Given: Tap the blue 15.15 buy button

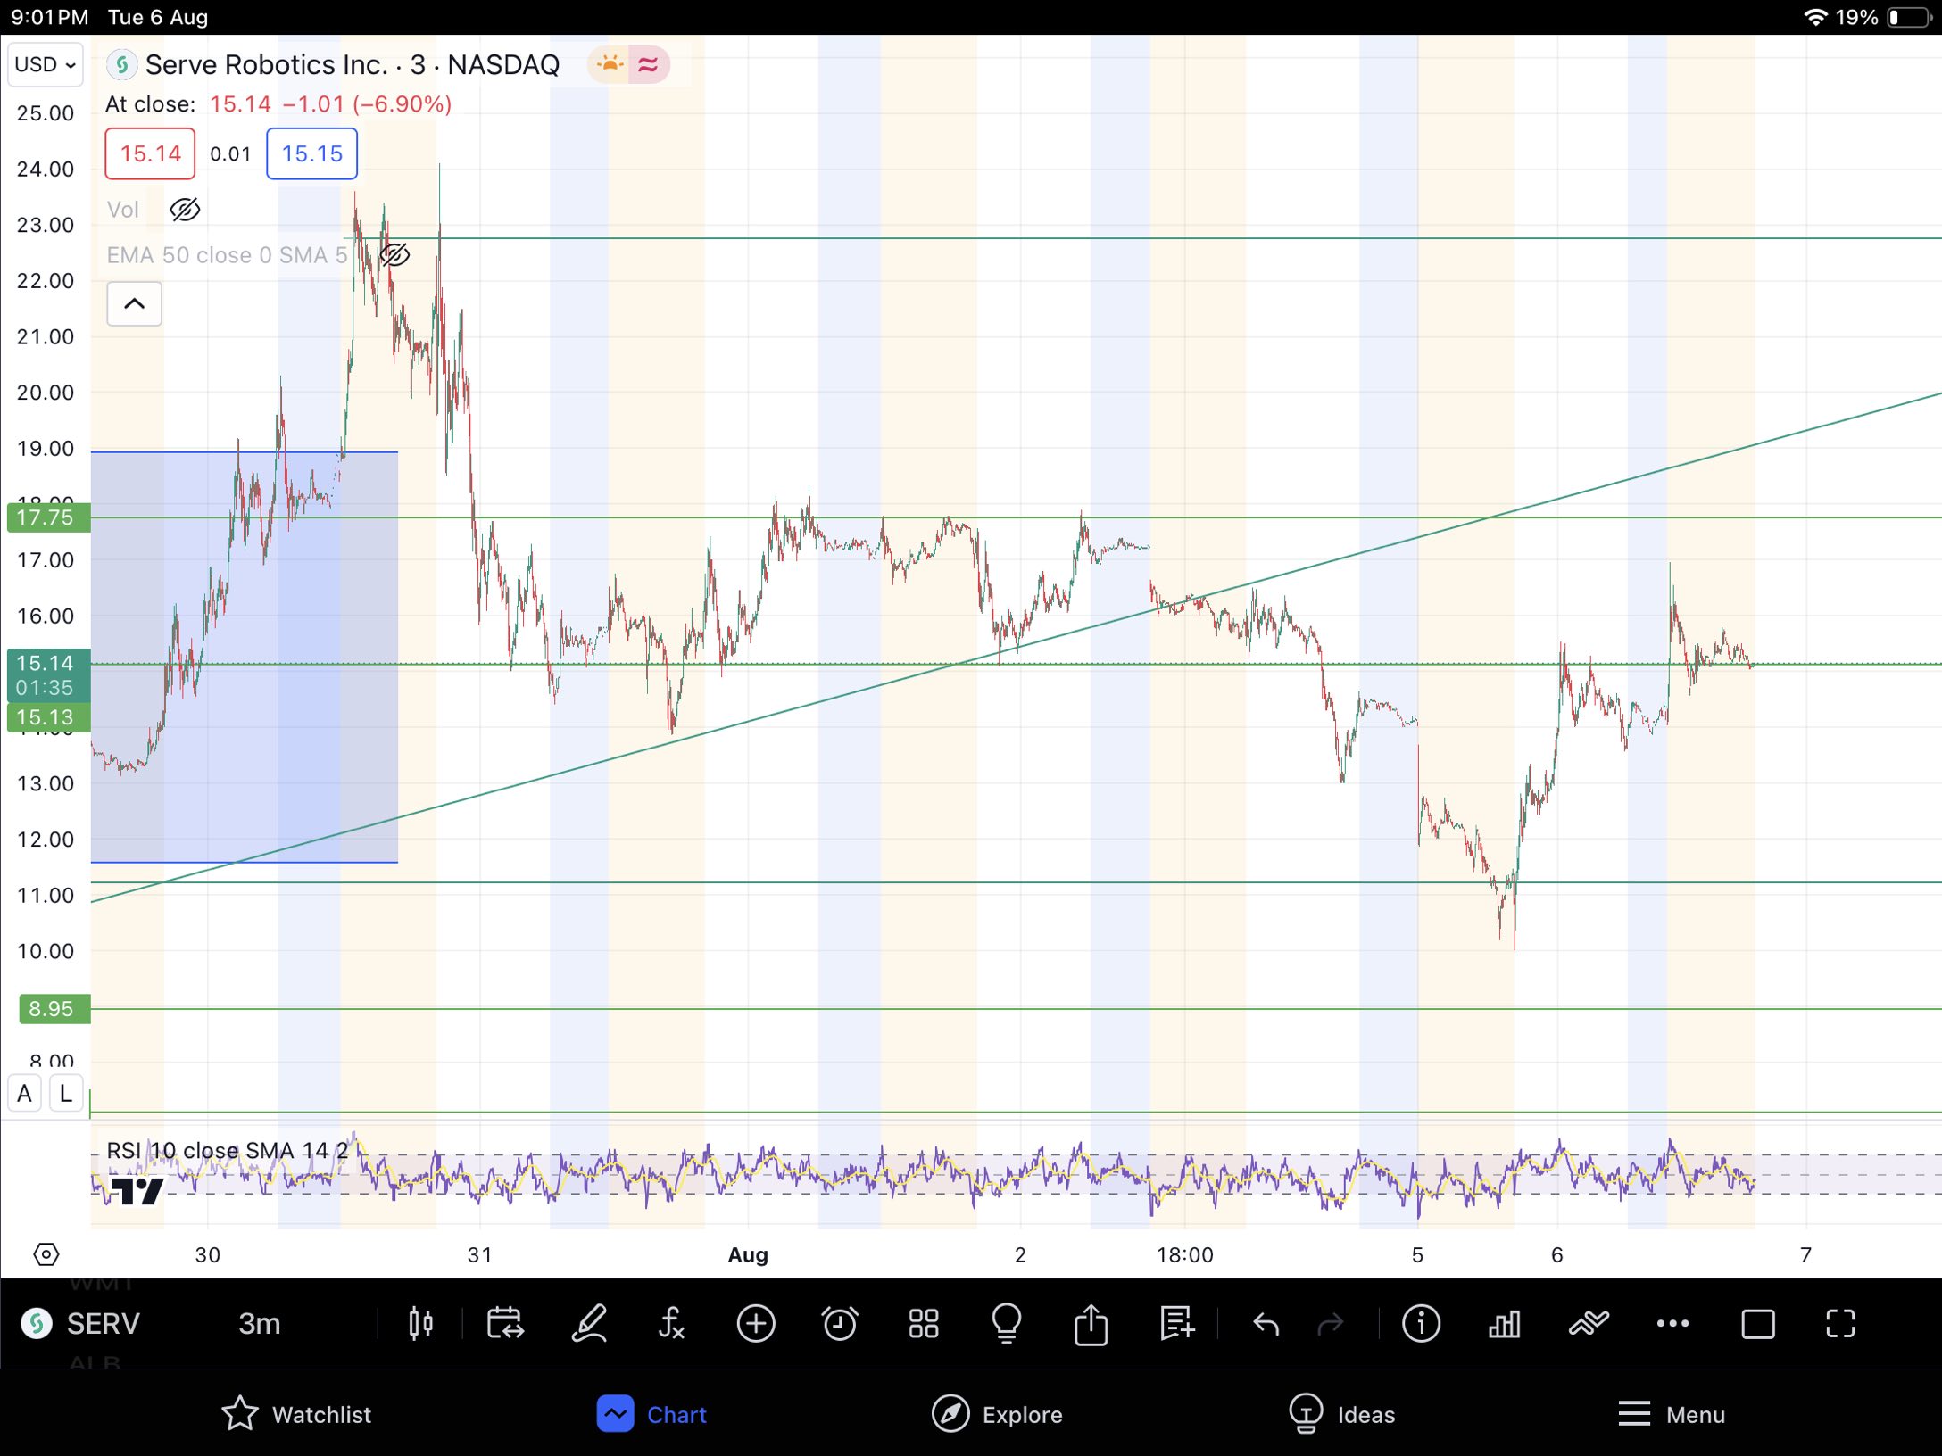Looking at the screenshot, I should [x=311, y=153].
